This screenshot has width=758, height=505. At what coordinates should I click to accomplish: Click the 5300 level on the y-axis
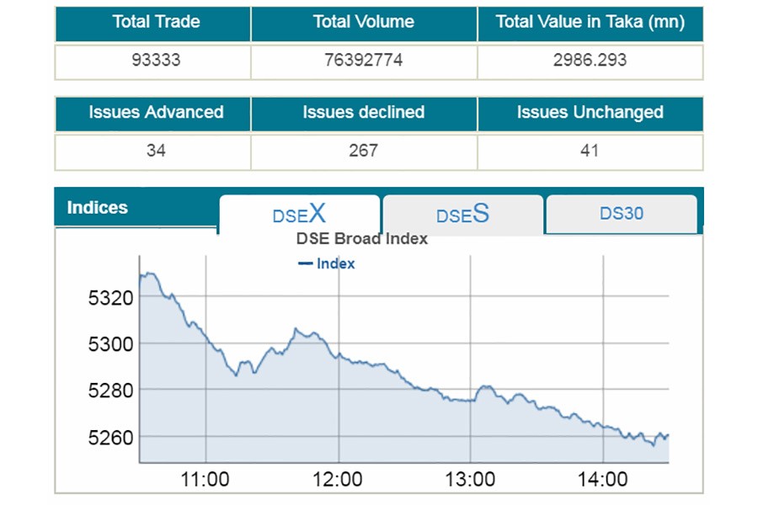110,343
